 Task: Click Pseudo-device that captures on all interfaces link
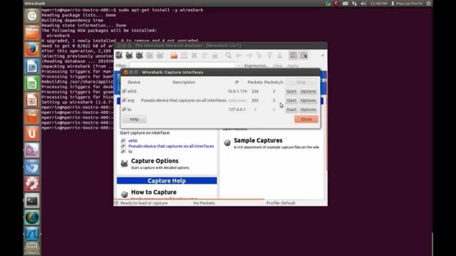pyautogui.click(x=171, y=146)
